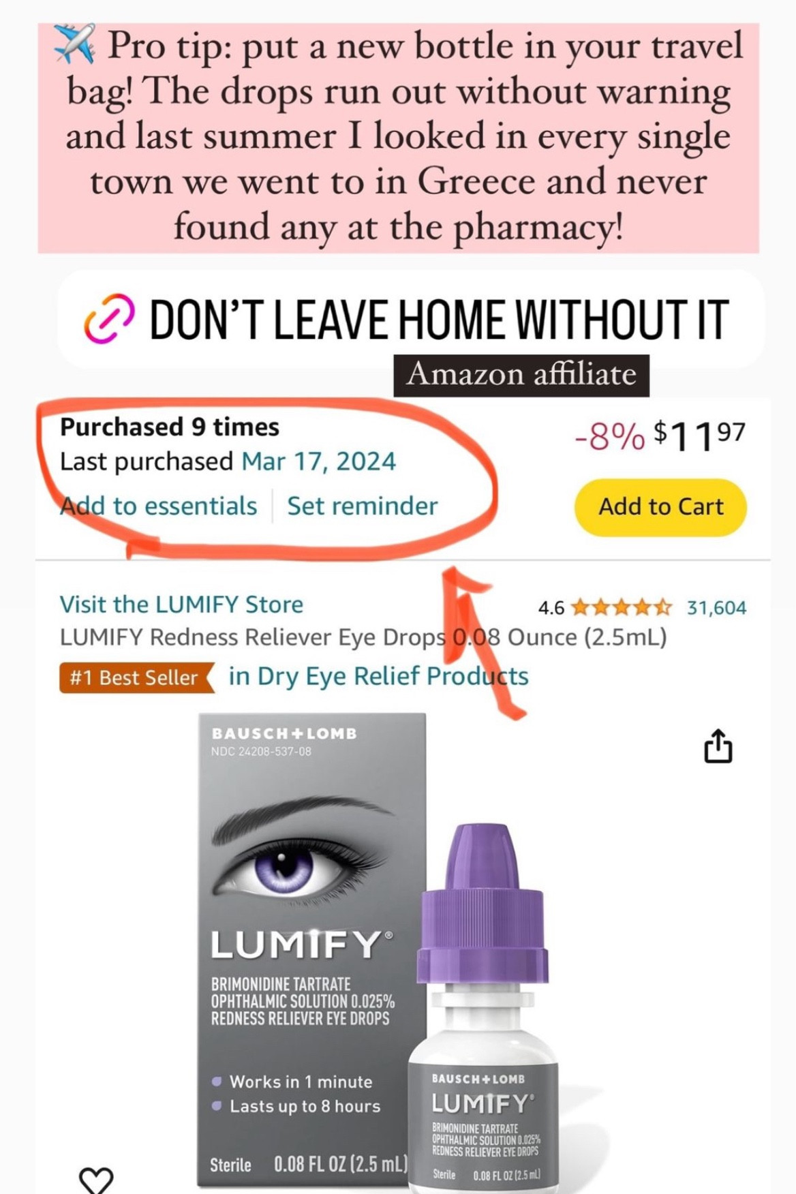Viewport: 796px width, 1194px height.
Task: Open the Add to essentials link
Action: coord(159,506)
